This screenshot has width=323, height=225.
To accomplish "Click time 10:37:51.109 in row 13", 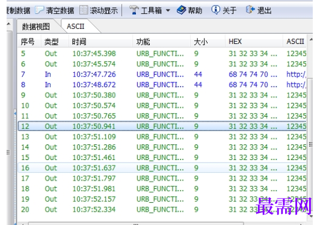I will coord(94,137).
